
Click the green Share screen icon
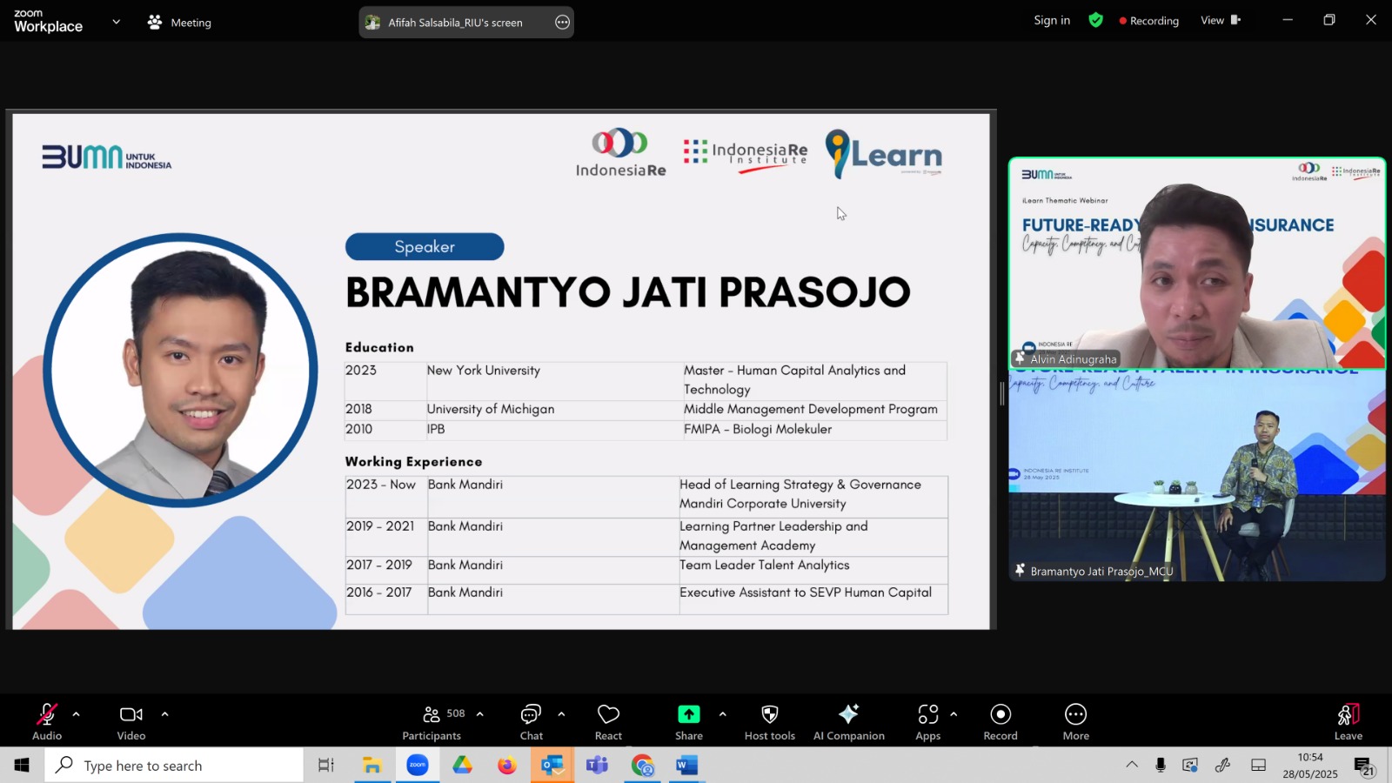tap(688, 714)
